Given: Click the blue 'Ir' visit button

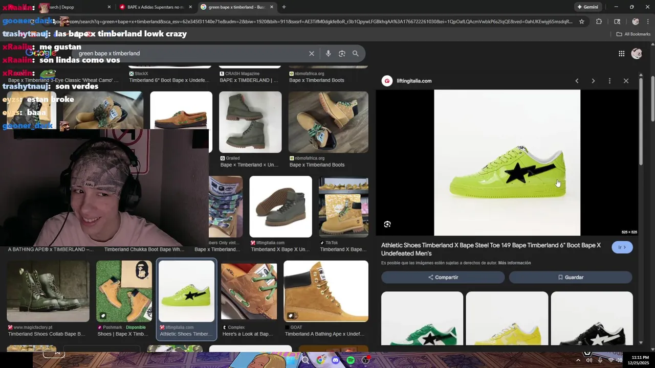Looking at the screenshot, I should tap(622, 247).
